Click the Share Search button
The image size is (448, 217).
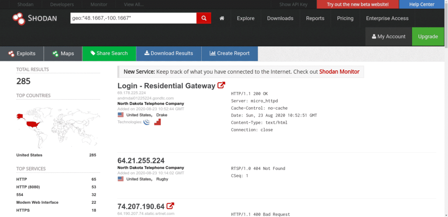(x=109, y=53)
